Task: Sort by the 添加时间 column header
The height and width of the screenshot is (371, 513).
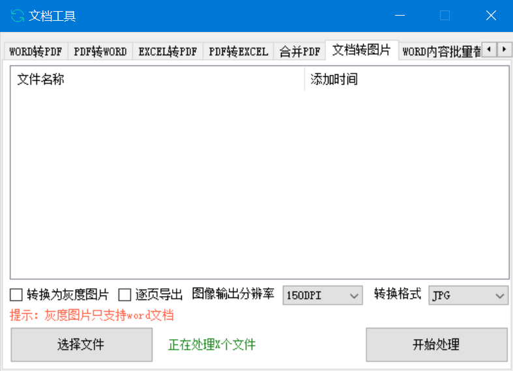Action: (x=407, y=79)
